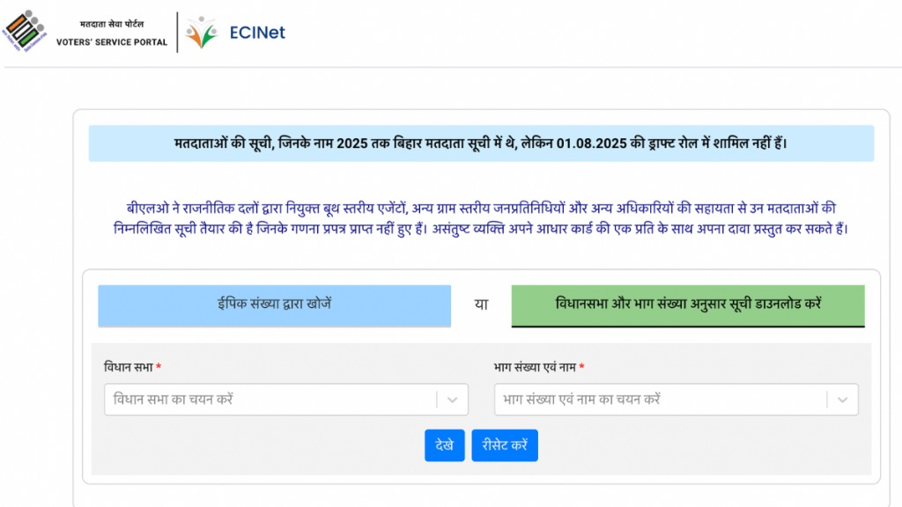This screenshot has width=902, height=507.
Task: Select the विधानसभा और भाग संख्या डाउनलोड tab
Action: [x=686, y=305]
